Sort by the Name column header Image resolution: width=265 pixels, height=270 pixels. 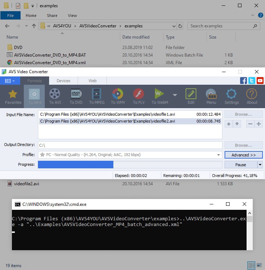12,37
